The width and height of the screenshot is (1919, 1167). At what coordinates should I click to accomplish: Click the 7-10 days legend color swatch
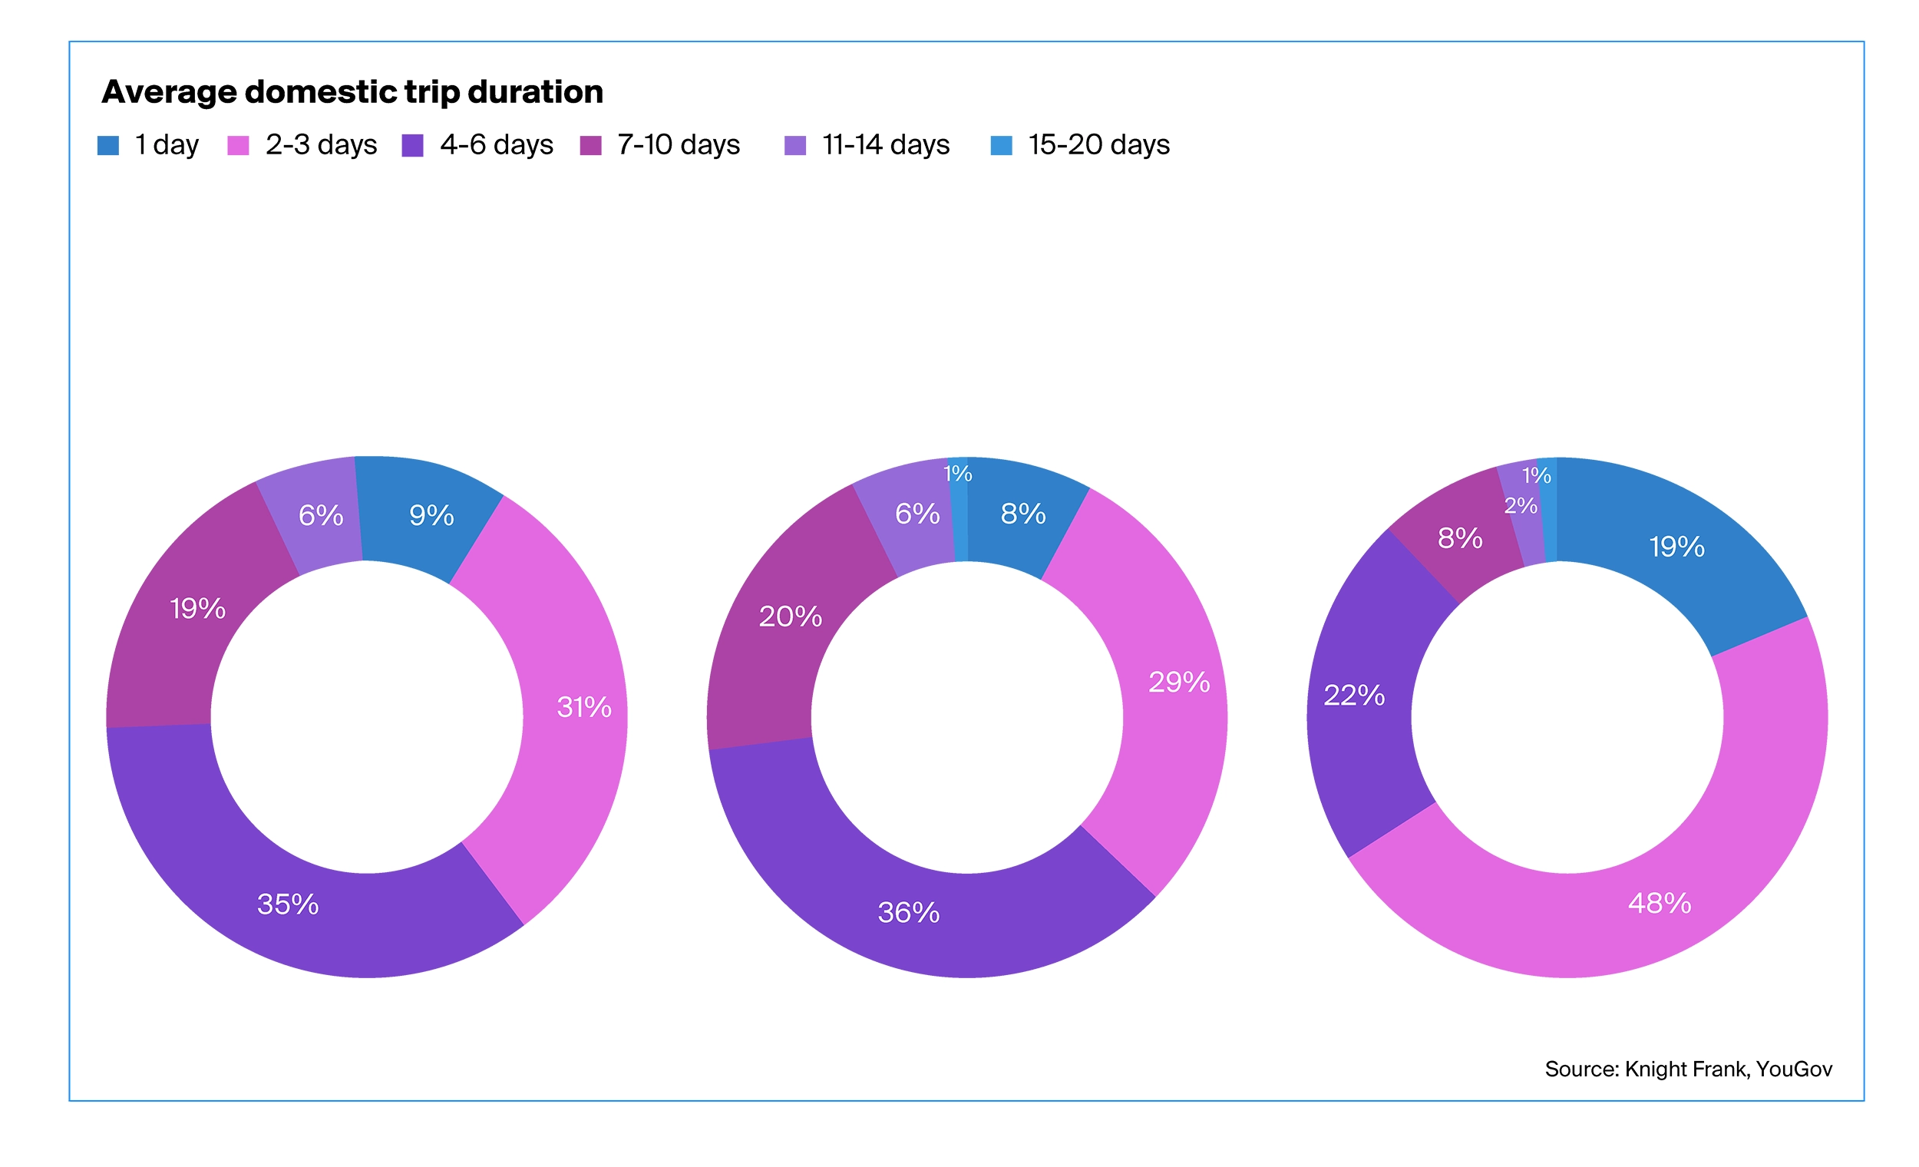(590, 146)
